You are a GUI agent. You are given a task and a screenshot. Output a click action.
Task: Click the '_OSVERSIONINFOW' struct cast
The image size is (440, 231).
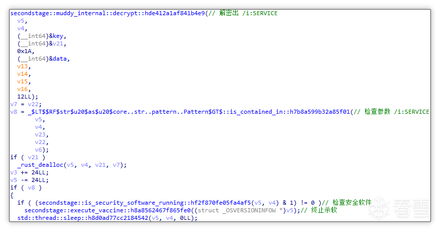249,210
